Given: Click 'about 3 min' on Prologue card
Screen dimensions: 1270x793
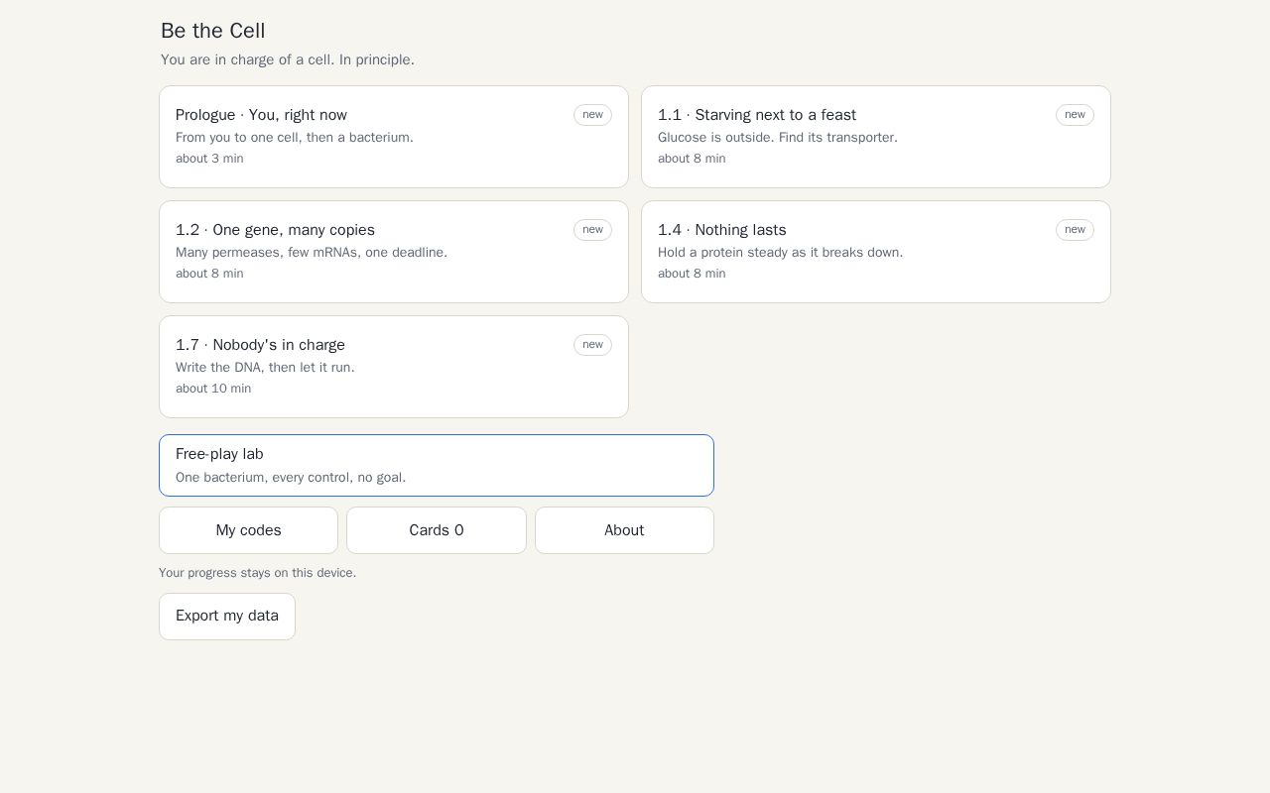Looking at the screenshot, I should (209, 159).
